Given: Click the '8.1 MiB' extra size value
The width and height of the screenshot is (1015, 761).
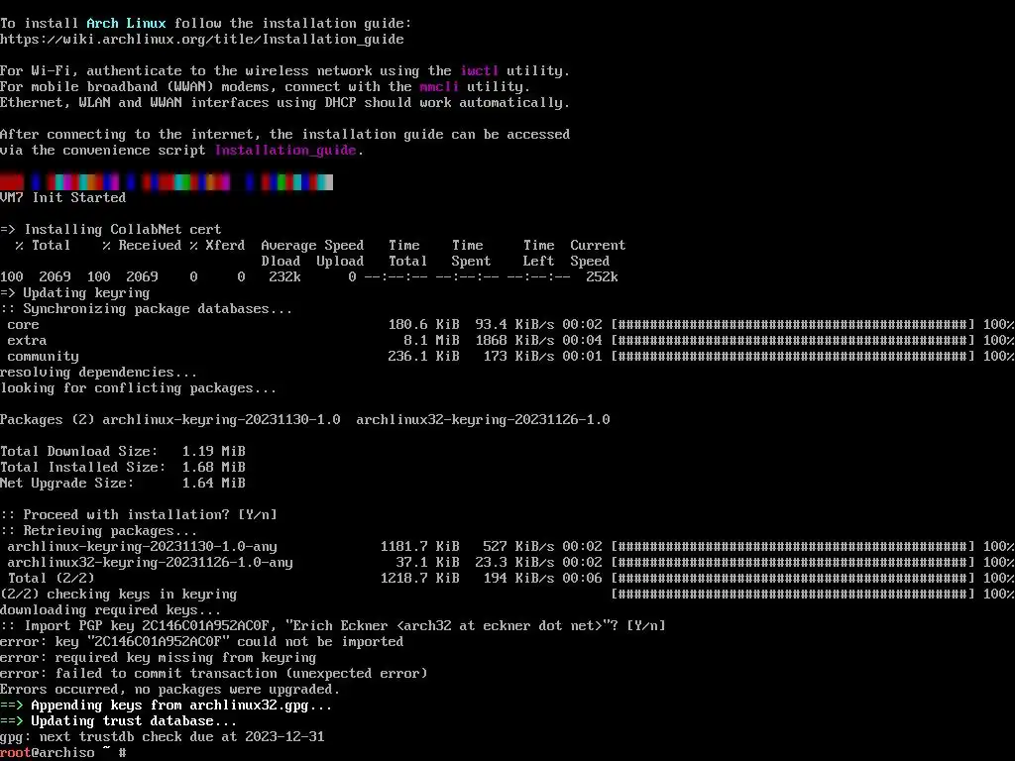Looking at the screenshot, I should tap(431, 341).
